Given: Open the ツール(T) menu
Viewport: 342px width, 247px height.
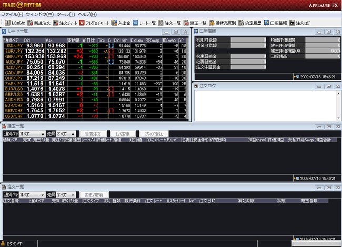Looking at the screenshot, I should point(66,14).
